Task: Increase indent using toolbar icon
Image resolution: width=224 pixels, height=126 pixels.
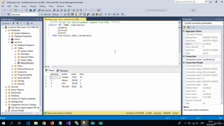Action: pos(118,14)
